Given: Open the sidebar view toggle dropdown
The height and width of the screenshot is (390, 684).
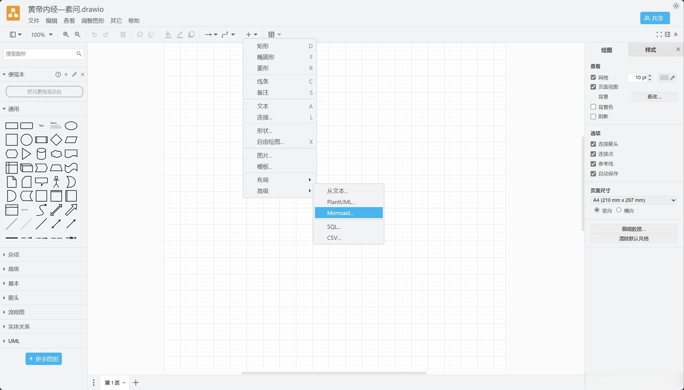Looking at the screenshot, I should pos(16,34).
